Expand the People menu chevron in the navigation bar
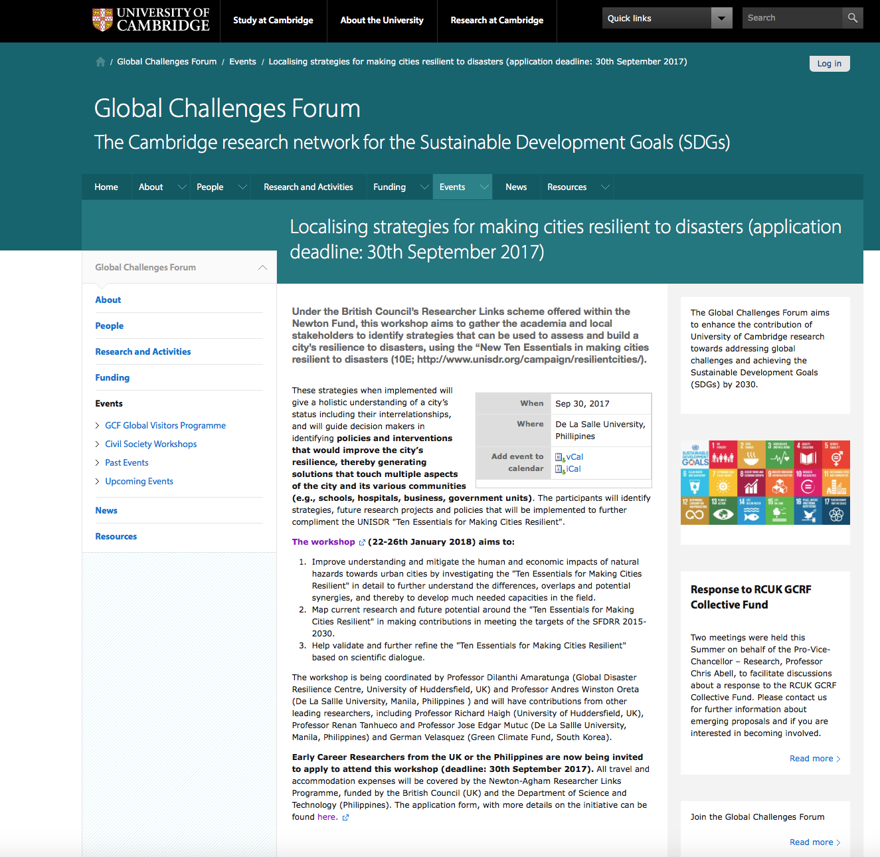The width and height of the screenshot is (880, 857). coord(242,187)
